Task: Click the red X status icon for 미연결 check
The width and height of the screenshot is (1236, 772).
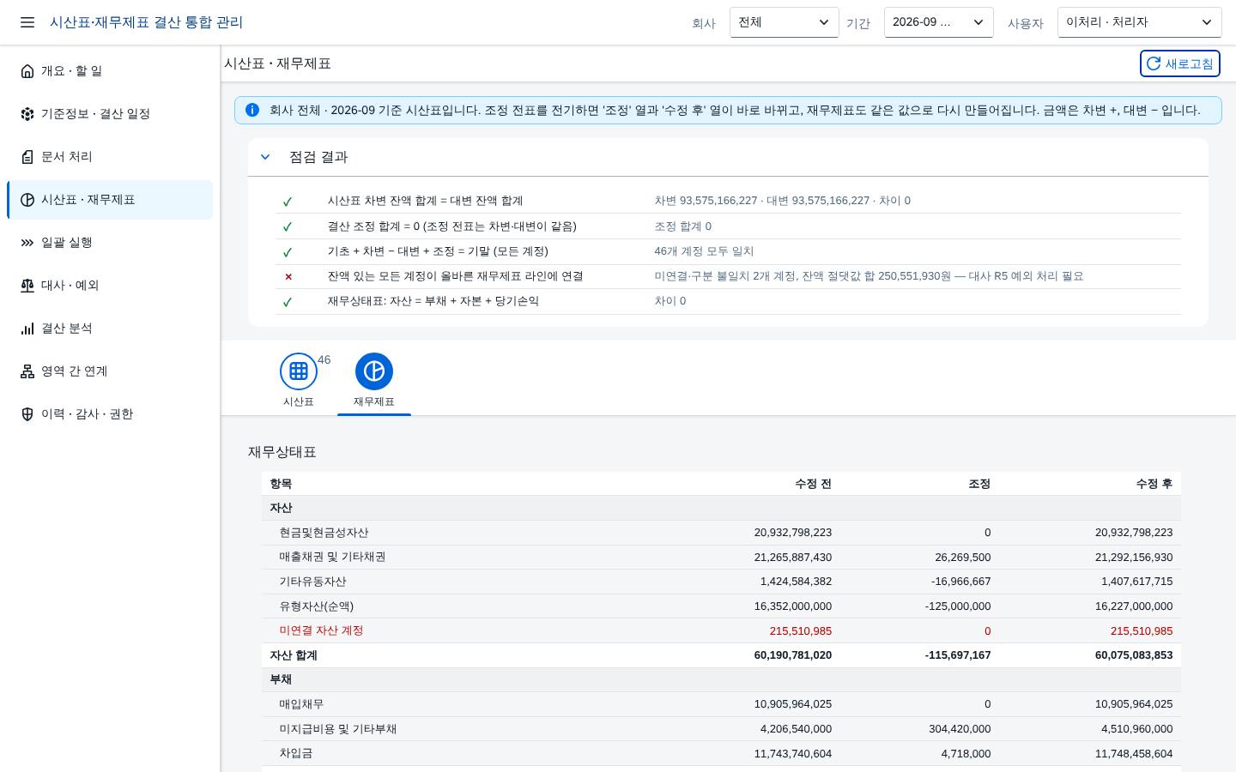Action: [x=288, y=276]
